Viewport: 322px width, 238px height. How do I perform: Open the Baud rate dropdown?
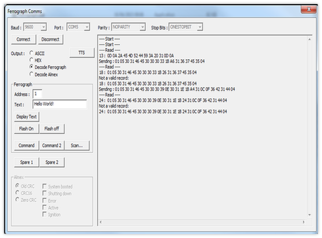(x=35, y=27)
